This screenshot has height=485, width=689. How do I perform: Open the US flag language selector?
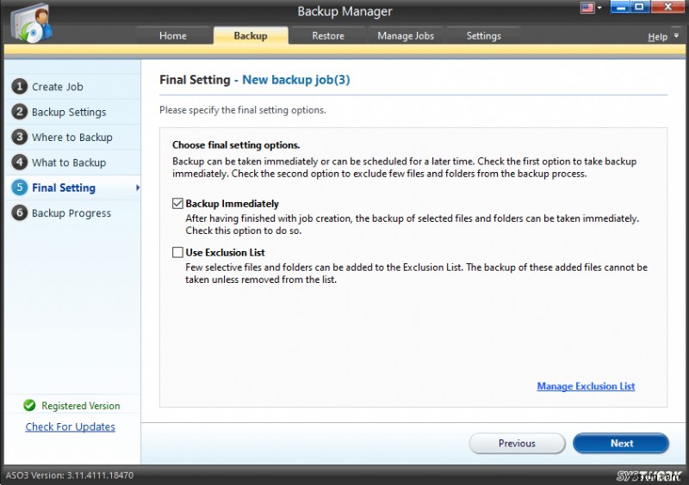pos(587,8)
